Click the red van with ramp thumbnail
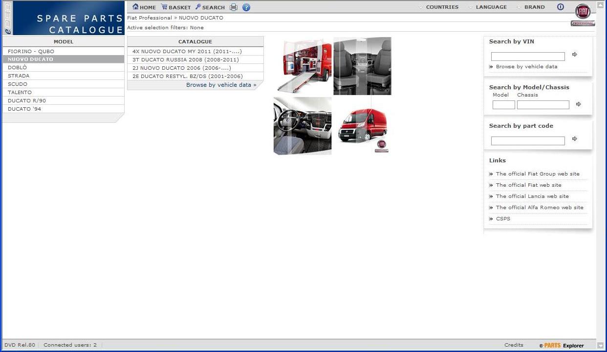This screenshot has height=352, width=607. 303,66
